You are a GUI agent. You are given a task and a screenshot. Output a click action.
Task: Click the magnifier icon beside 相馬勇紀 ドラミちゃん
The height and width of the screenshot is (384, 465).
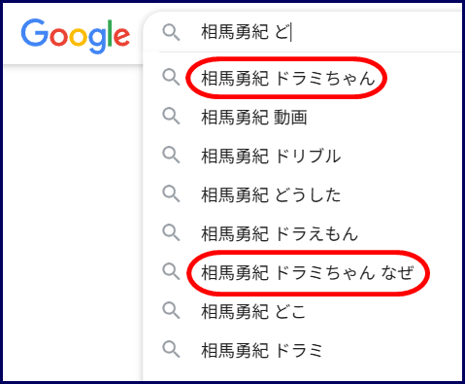(x=171, y=77)
